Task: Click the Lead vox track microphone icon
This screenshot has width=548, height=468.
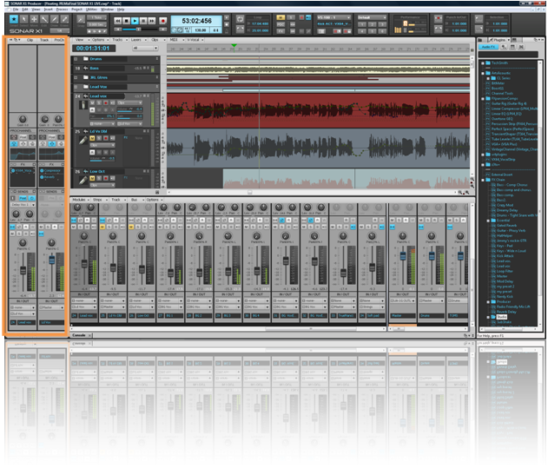Action: (83, 105)
